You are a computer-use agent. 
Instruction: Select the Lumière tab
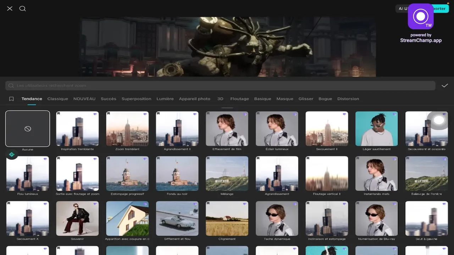click(165, 99)
